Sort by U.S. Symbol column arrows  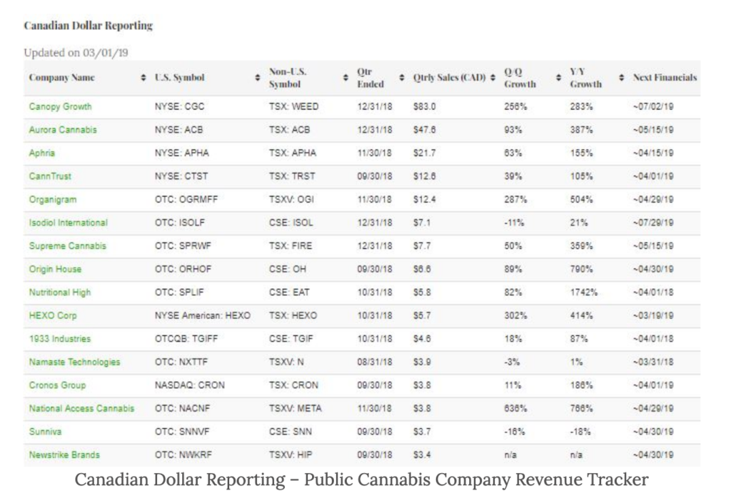click(257, 78)
